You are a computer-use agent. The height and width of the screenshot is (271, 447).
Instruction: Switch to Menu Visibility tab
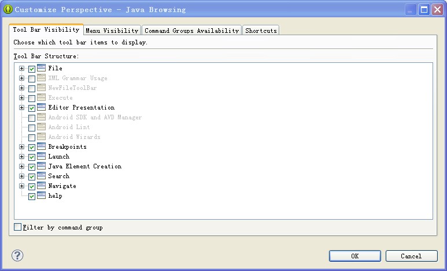coord(112,31)
